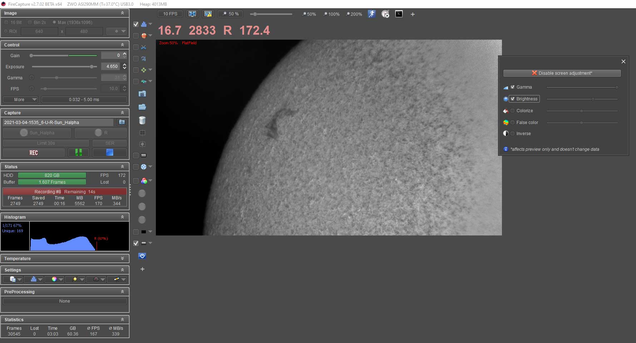Set zoom to 100% preset
Viewport: 636px width, 343px height.
tap(331, 14)
